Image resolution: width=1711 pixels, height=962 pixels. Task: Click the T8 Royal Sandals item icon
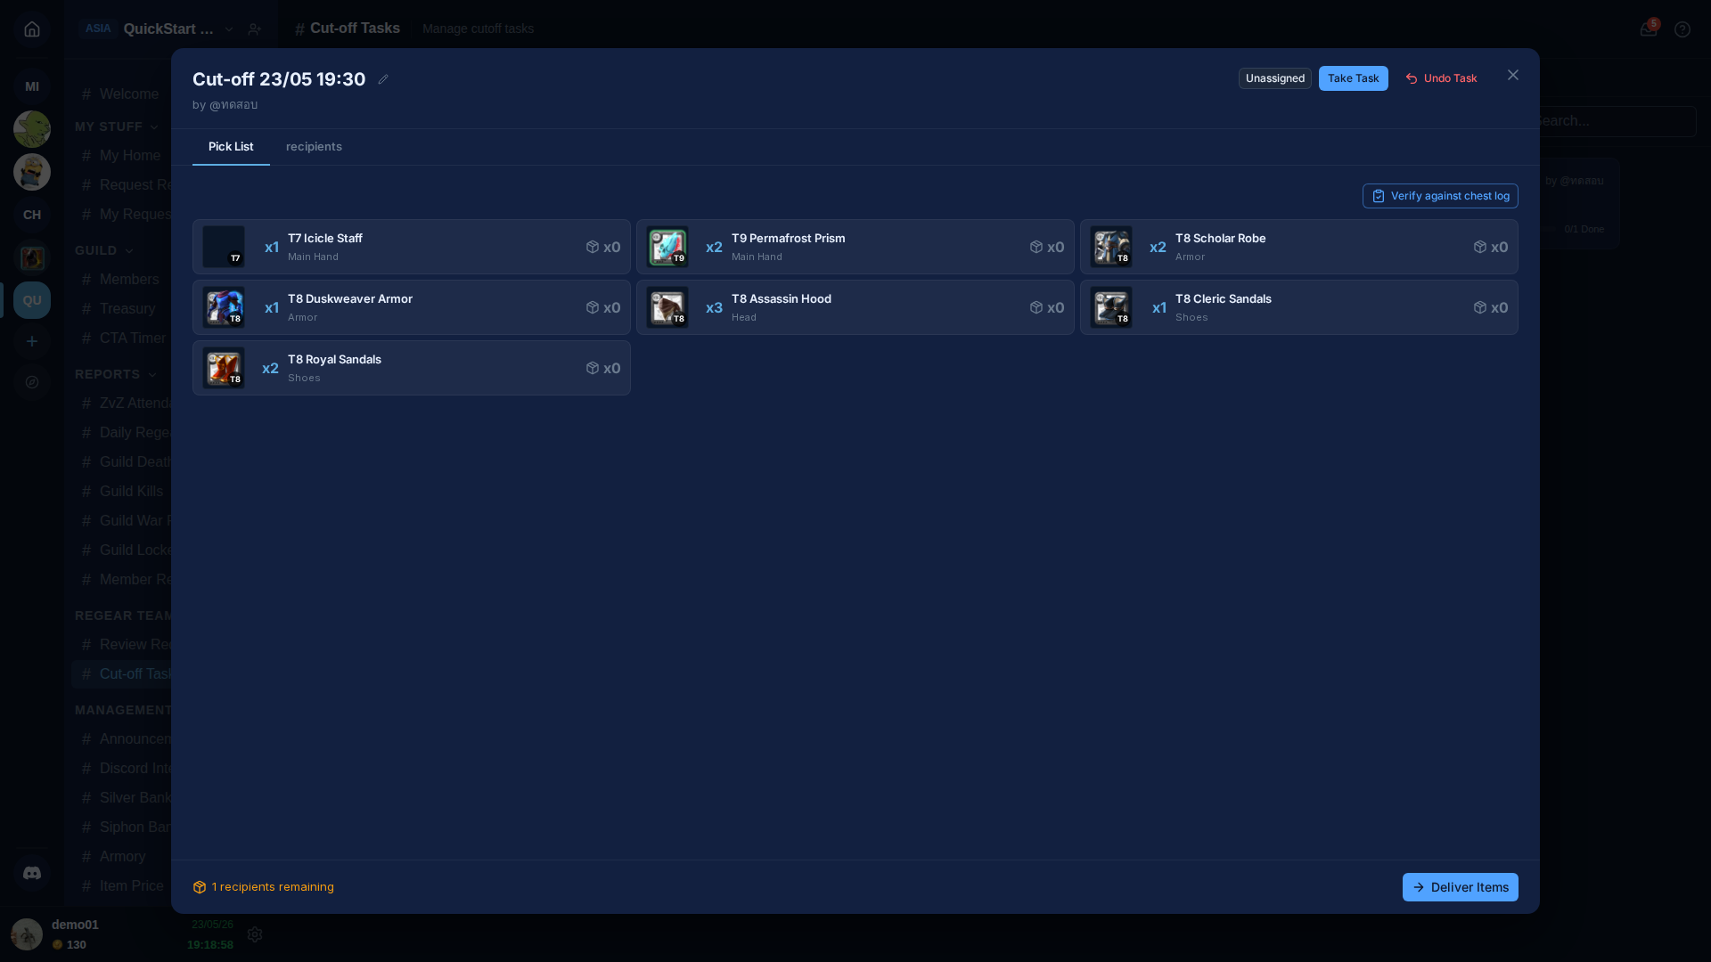224,368
